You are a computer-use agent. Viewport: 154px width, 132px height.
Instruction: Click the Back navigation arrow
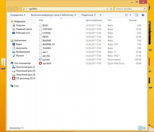9,9
